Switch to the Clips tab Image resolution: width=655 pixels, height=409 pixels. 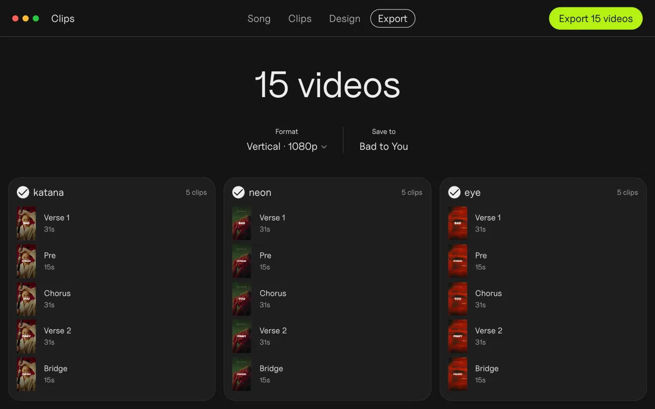300,19
